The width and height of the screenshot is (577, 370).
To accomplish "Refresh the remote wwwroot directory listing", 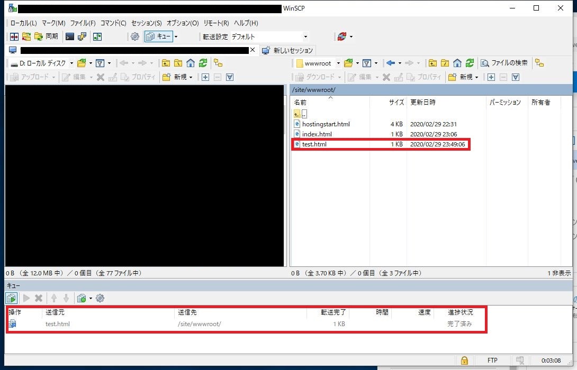I will pyautogui.click(x=470, y=63).
